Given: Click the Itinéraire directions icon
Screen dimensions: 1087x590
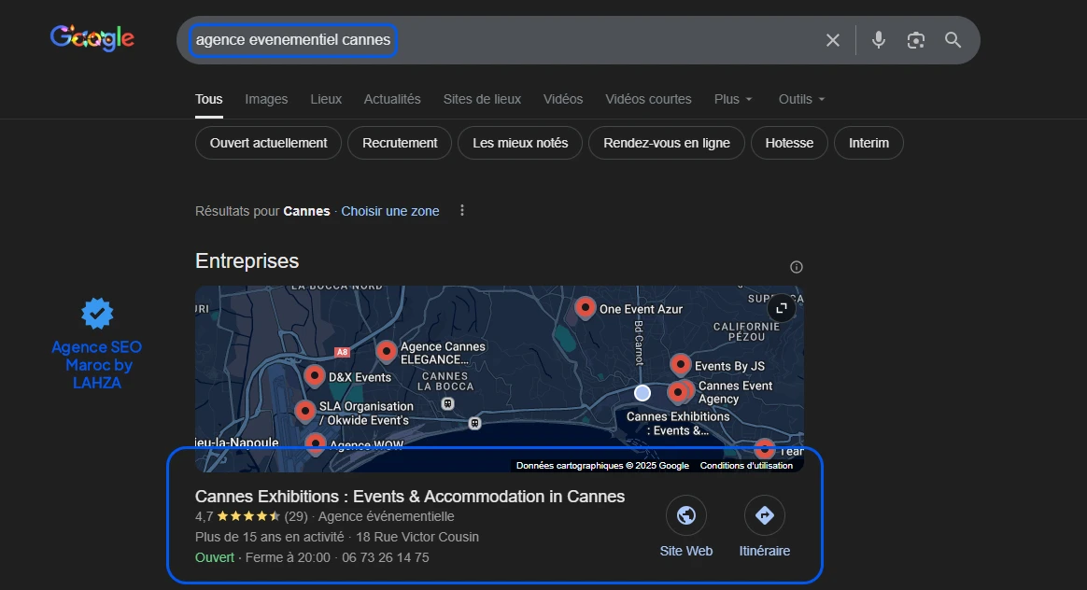Looking at the screenshot, I should [765, 515].
